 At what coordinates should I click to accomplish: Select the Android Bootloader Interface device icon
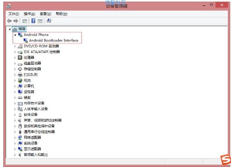coord(25,40)
